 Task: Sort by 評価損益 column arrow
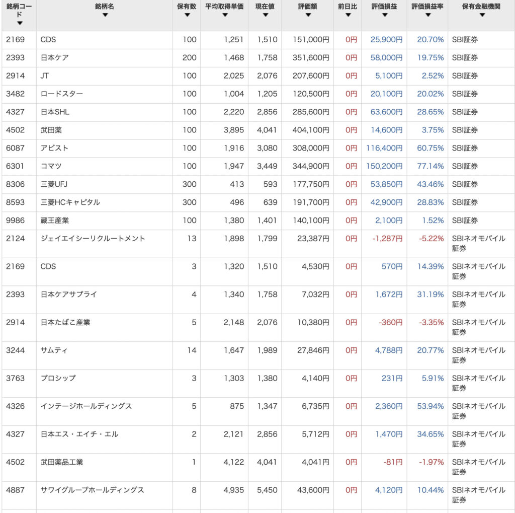[x=385, y=15]
